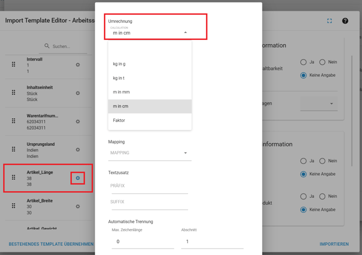Collapse the Umrechnung calculation dropdown
The height and width of the screenshot is (255, 362).
coord(185,32)
